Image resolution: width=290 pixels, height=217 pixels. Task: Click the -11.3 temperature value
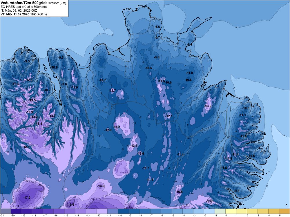(x=15, y=84)
